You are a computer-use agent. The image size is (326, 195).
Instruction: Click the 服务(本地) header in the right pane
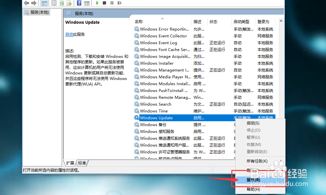click(x=84, y=13)
